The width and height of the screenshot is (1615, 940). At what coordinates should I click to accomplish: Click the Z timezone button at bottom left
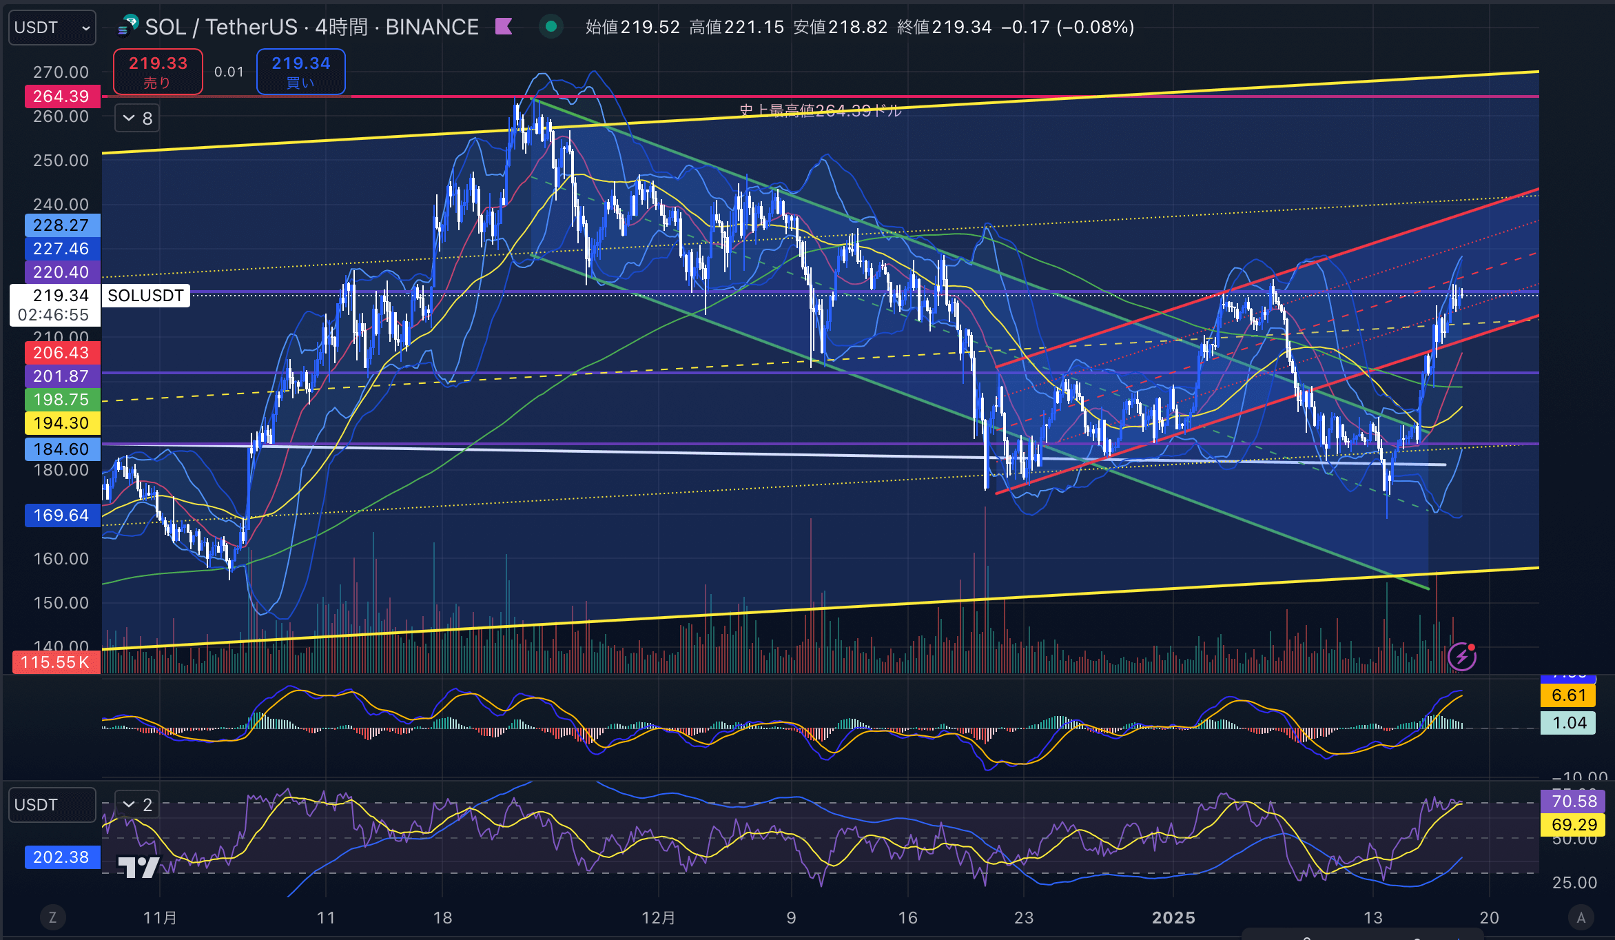[x=52, y=917]
